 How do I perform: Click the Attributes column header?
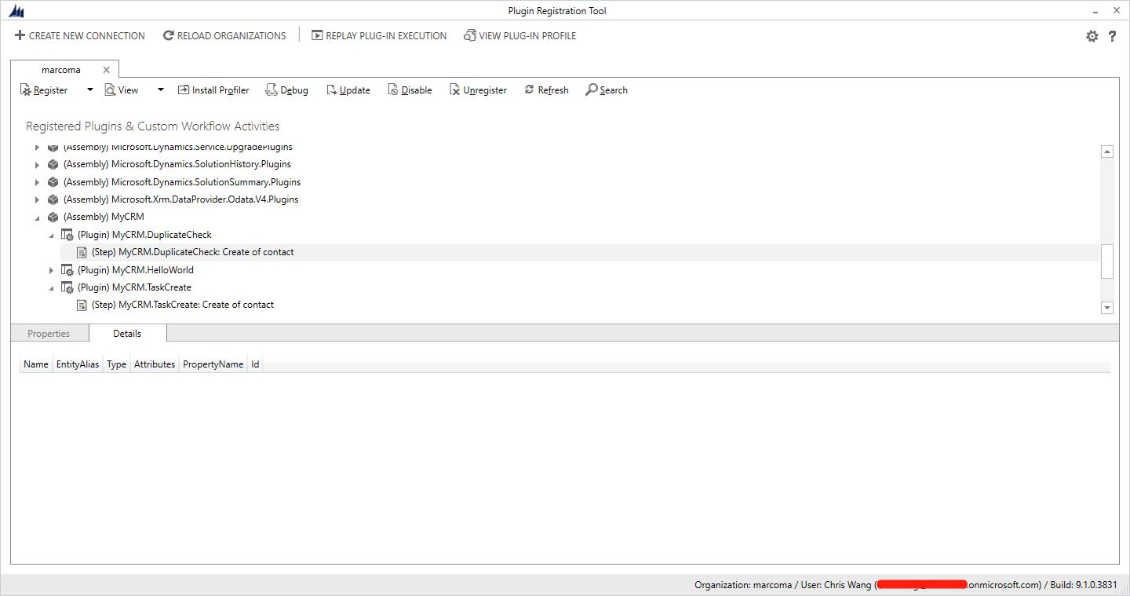click(155, 364)
